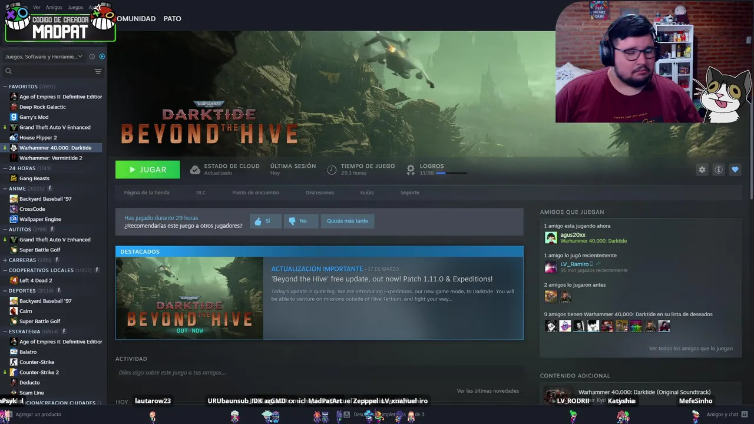Click the cloud status check icon
This screenshot has width=754, height=424.
pyautogui.click(x=195, y=170)
